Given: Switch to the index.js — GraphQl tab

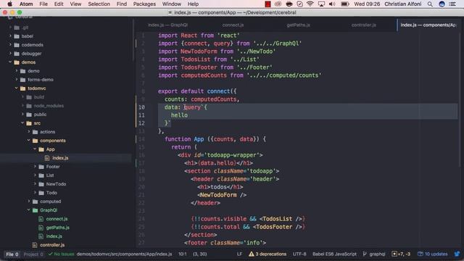Looking at the screenshot, I should click(167, 25).
